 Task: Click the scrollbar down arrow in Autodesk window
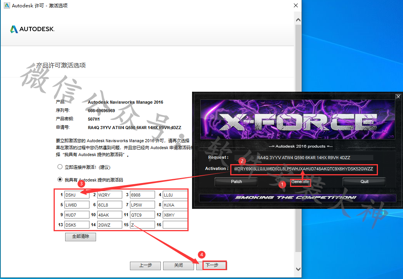coord(298,269)
